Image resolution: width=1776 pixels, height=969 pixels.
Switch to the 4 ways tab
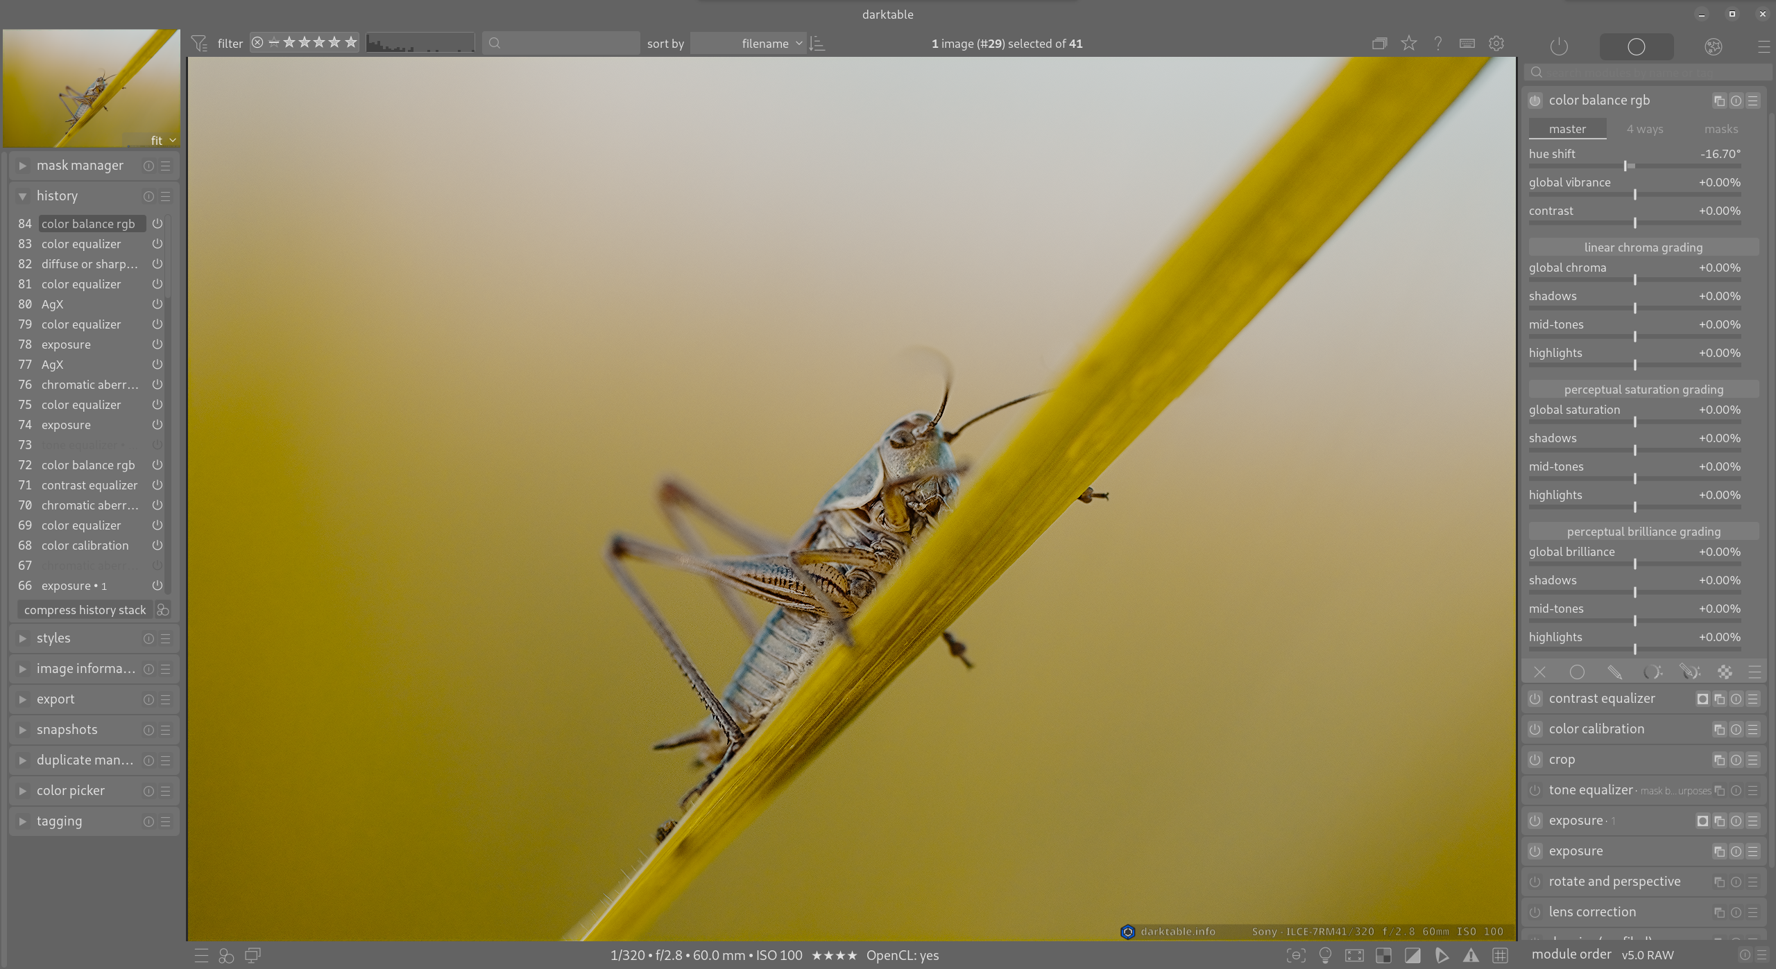pos(1645,129)
